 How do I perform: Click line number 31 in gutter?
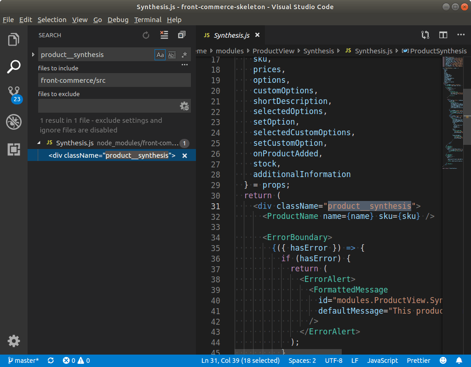pyautogui.click(x=215, y=206)
